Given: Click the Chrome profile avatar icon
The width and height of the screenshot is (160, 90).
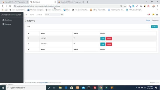Looking at the screenshot, I should pos(153,6).
